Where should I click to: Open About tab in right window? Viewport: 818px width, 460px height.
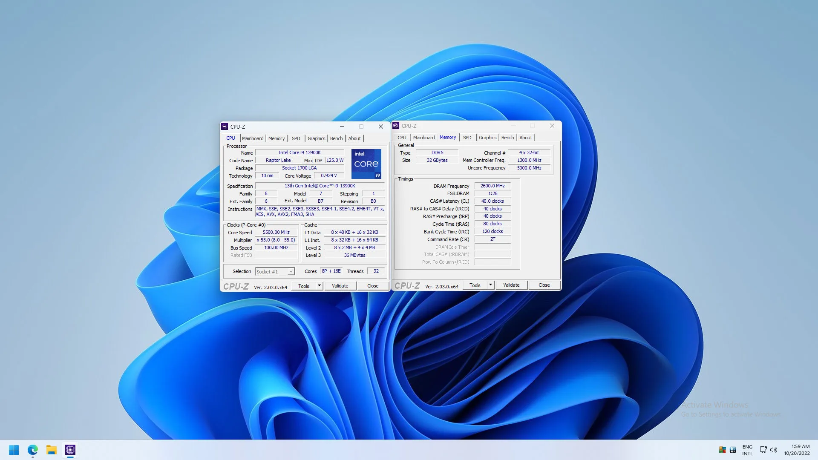coord(526,138)
